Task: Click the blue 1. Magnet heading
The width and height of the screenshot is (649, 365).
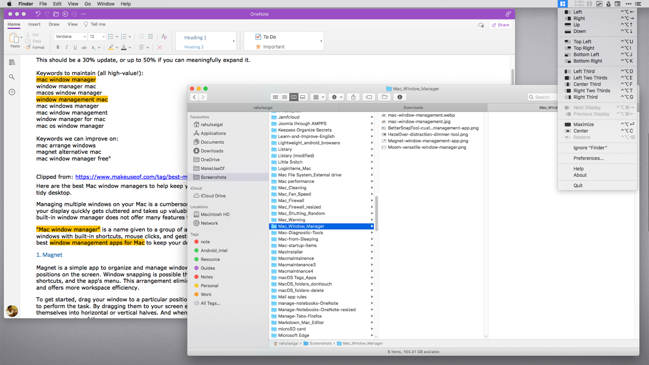Action: pos(49,255)
